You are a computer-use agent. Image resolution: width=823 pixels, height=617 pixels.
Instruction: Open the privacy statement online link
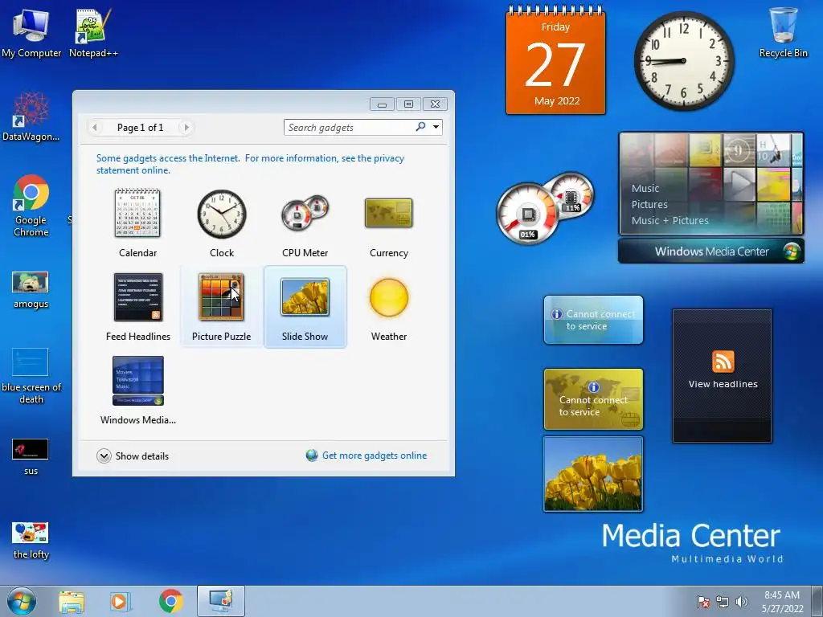pos(250,164)
